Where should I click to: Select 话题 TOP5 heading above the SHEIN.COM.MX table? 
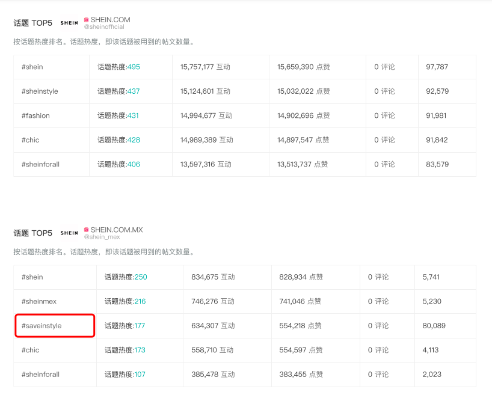pos(33,233)
